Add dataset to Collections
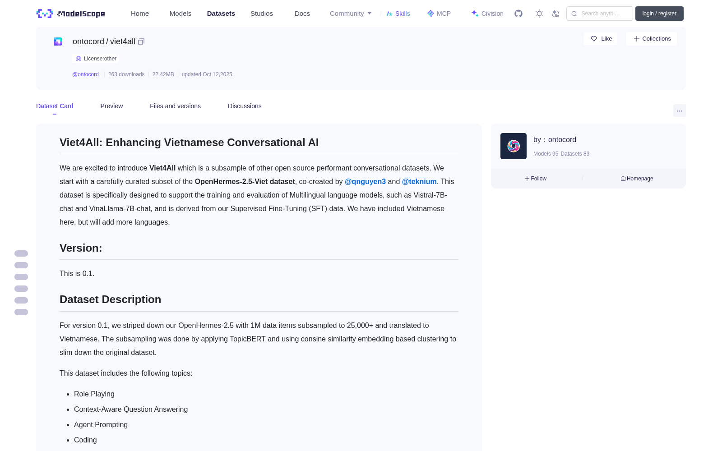 coord(652,39)
